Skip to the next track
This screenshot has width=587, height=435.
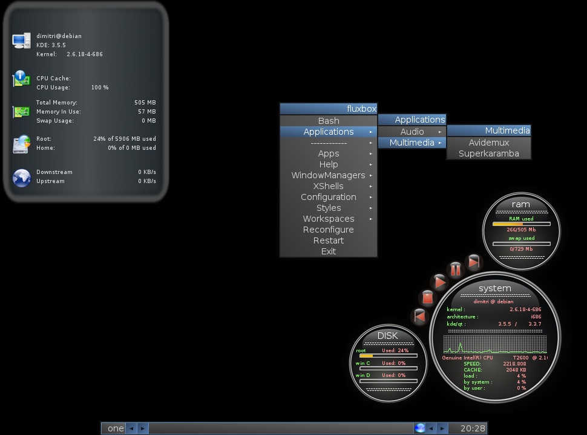click(x=474, y=262)
